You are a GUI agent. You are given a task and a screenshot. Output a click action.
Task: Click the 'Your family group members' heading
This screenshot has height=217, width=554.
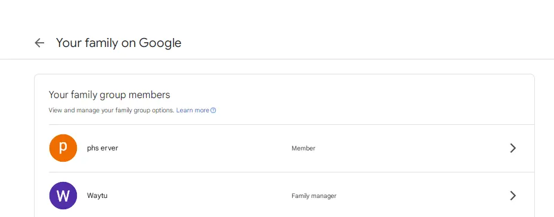tap(109, 95)
